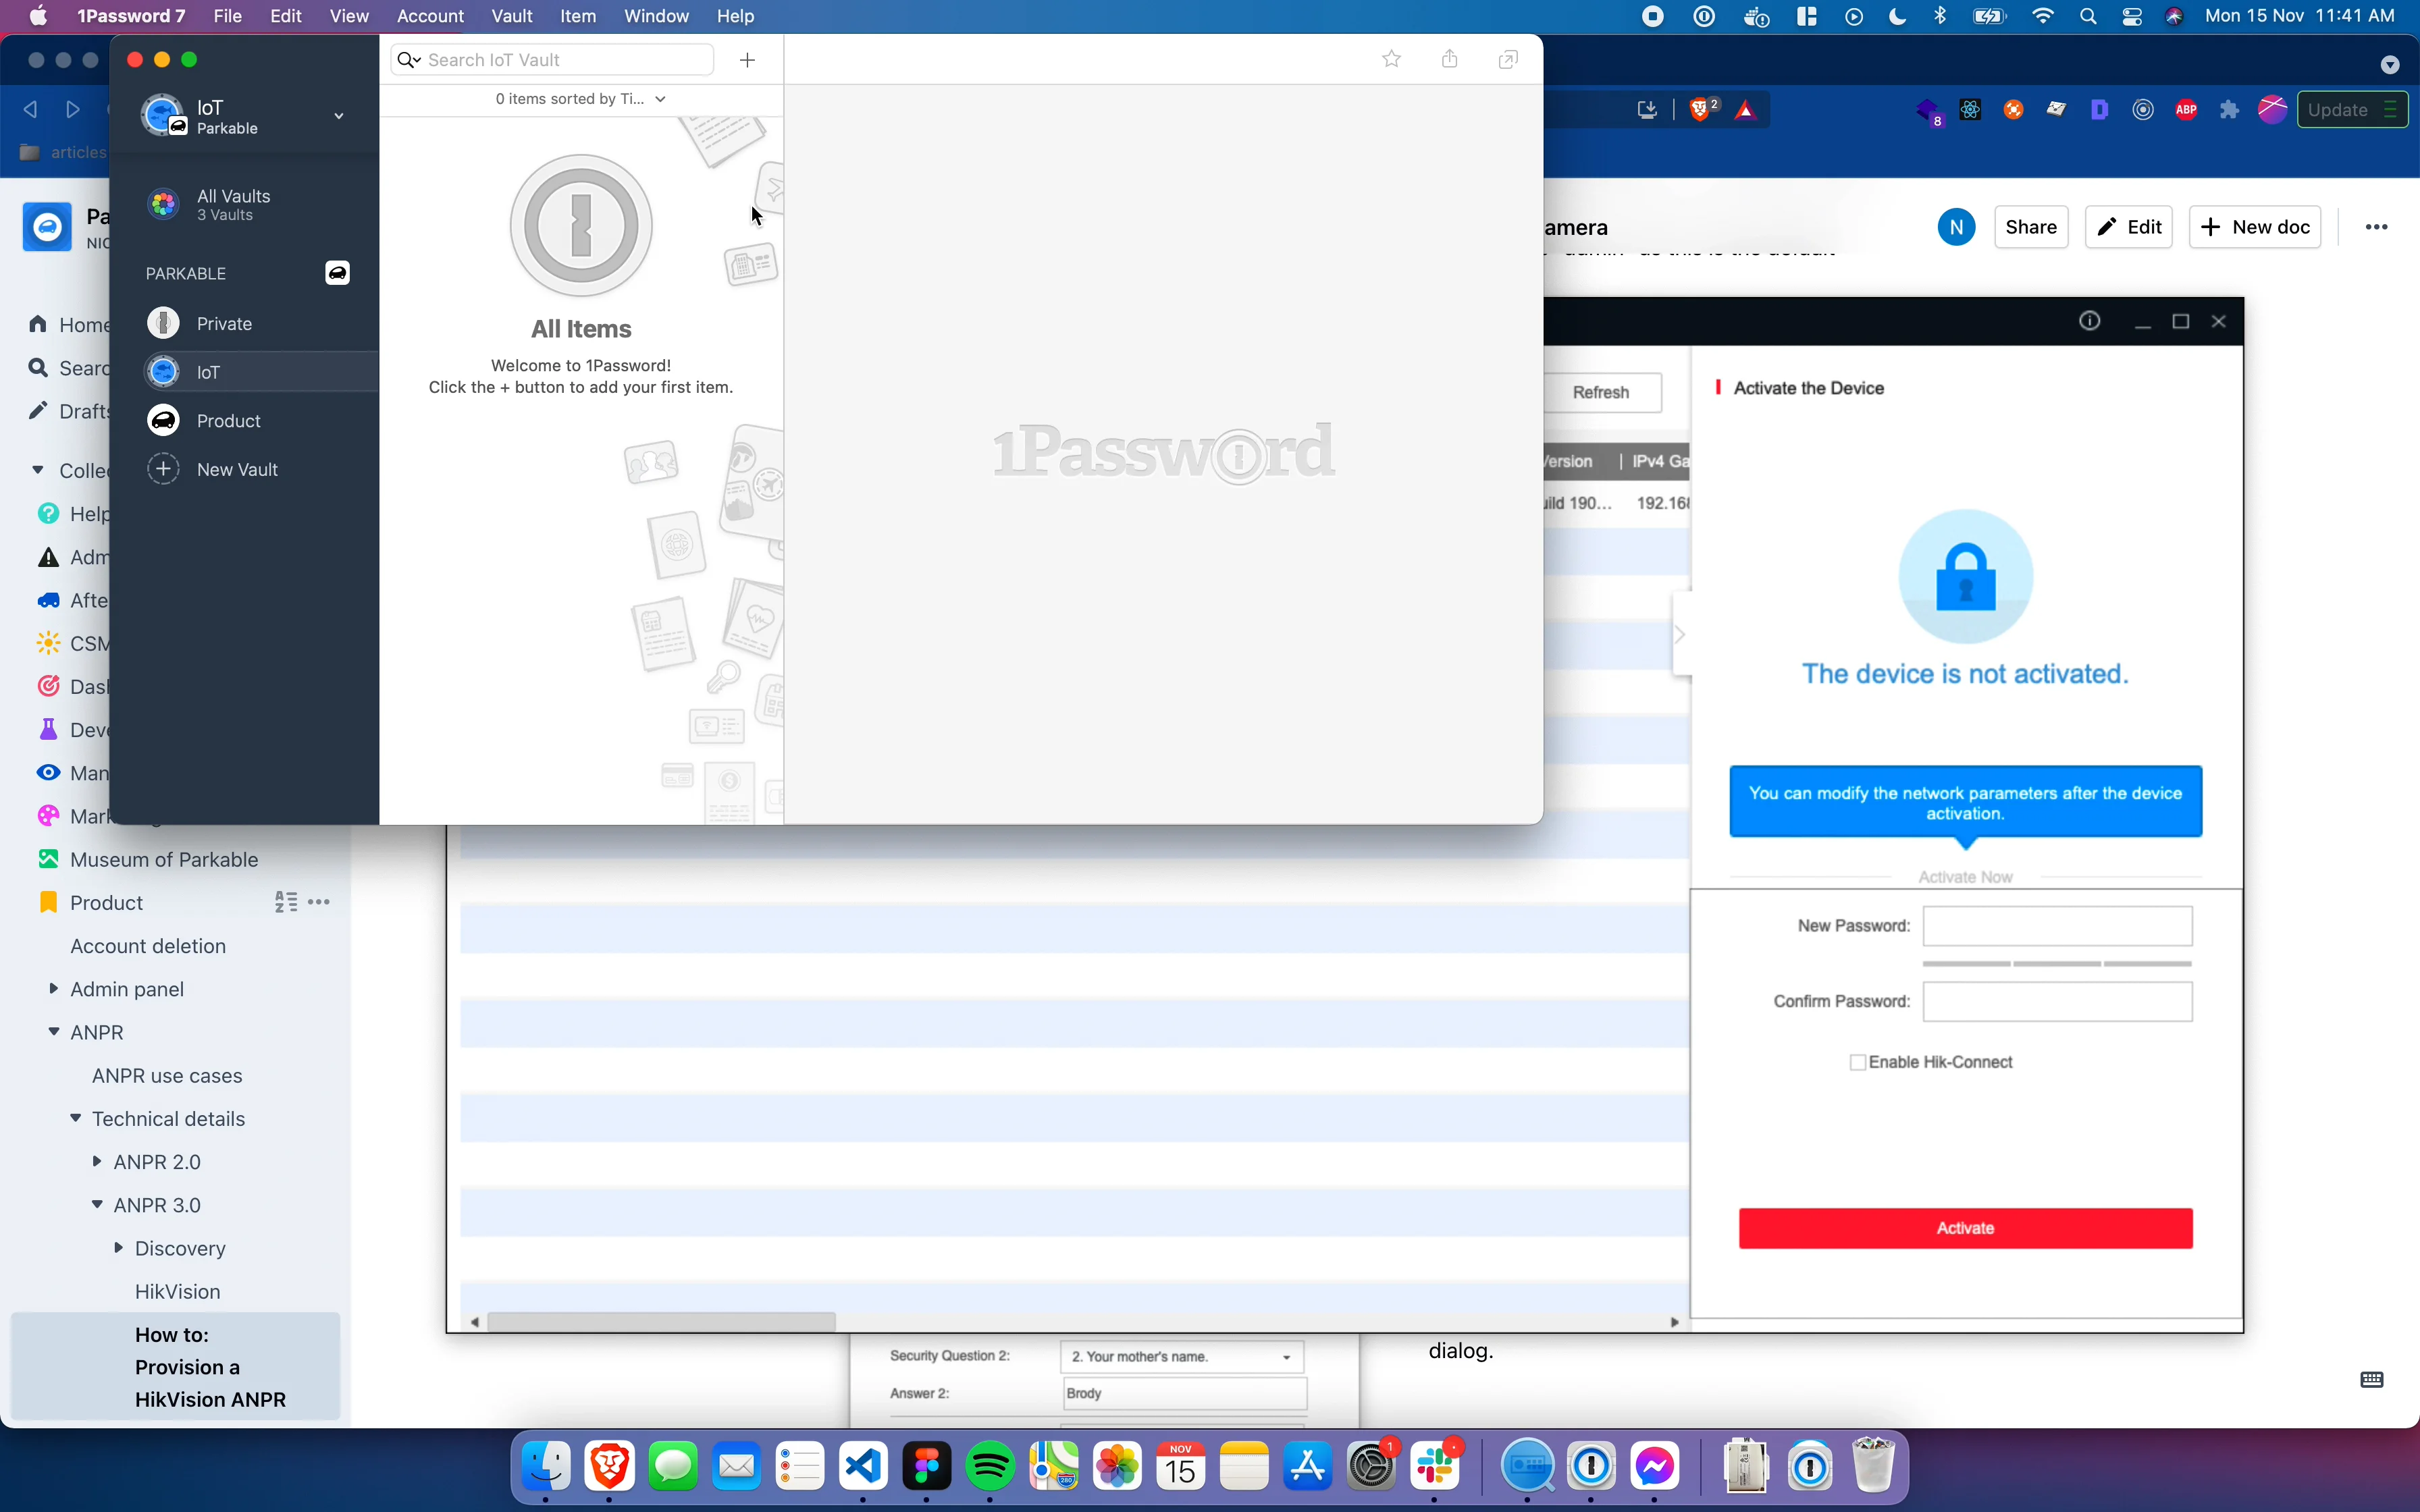Click the Search IoT Vault field
The image size is (2420, 1512).
point(552,60)
